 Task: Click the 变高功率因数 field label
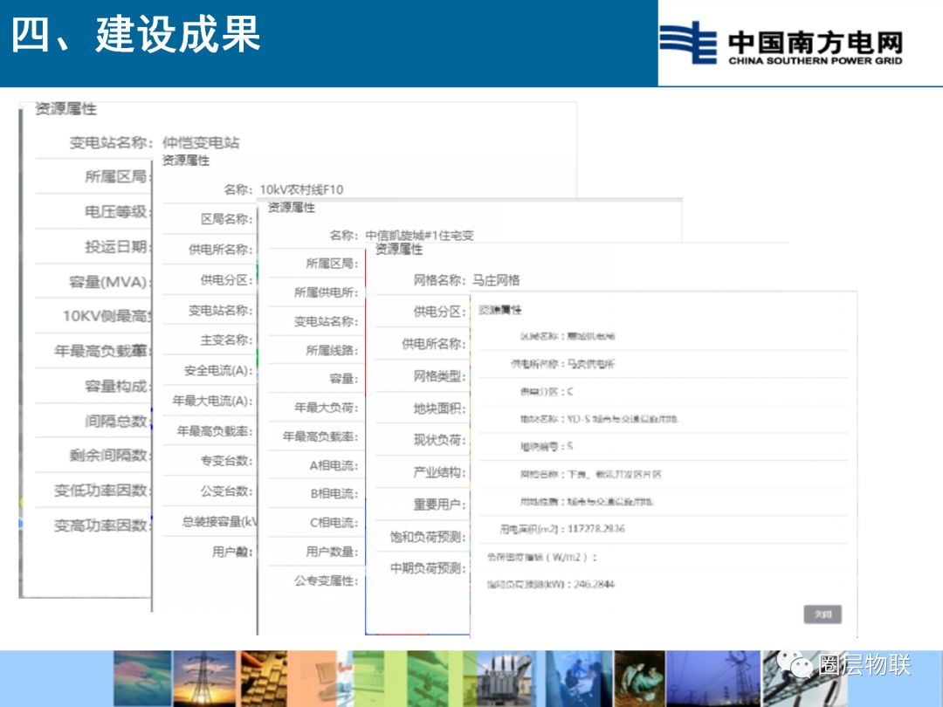point(101,525)
